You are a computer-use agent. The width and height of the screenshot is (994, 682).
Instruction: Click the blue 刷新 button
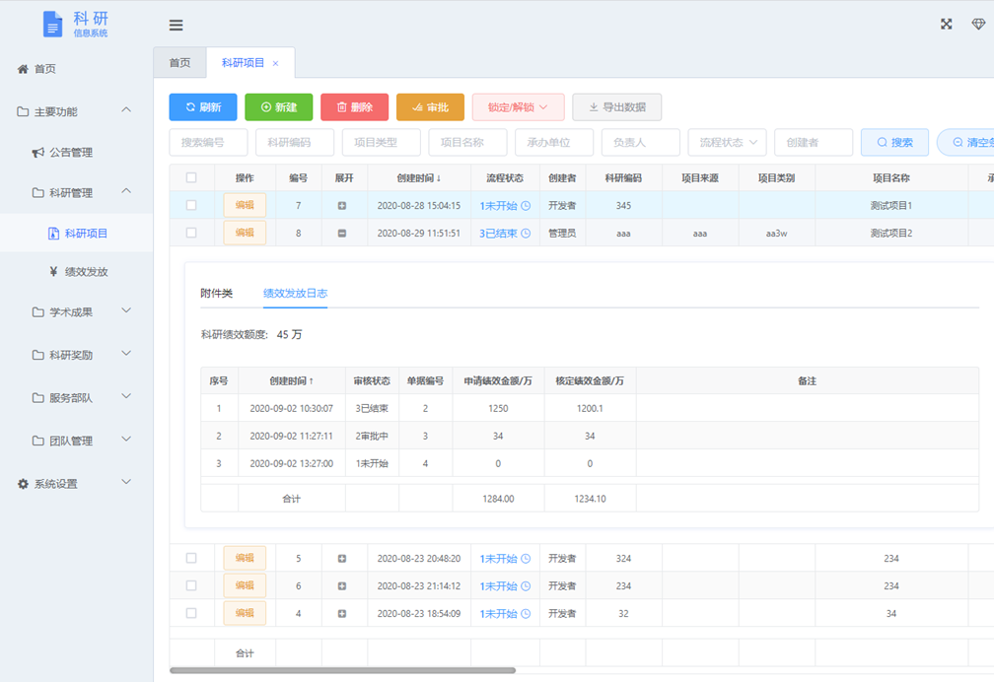203,107
